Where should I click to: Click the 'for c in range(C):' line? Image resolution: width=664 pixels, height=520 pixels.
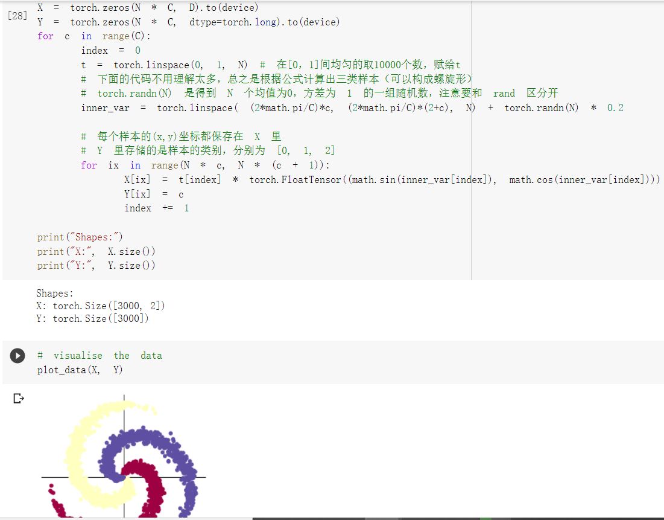pyautogui.click(x=94, y=36)
